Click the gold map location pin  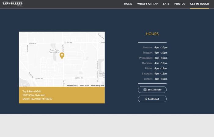(62, 56)
